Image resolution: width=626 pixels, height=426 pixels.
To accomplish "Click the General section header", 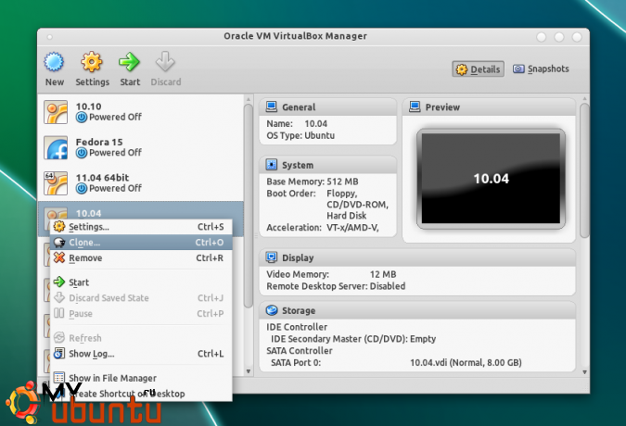I will coord(327,107).
